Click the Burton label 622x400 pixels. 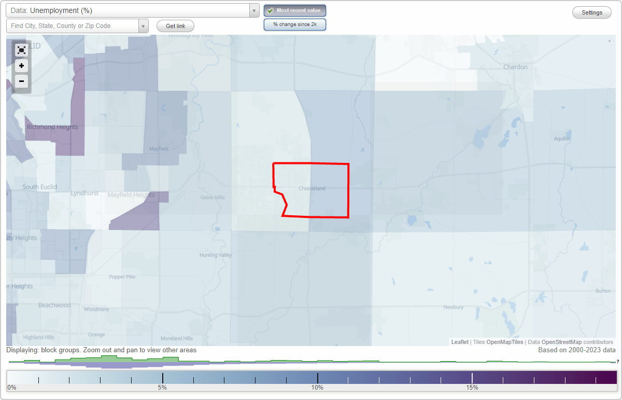(603, 291)
